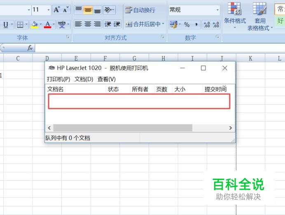Open the 打印机(P) menu

click(58, 79)
